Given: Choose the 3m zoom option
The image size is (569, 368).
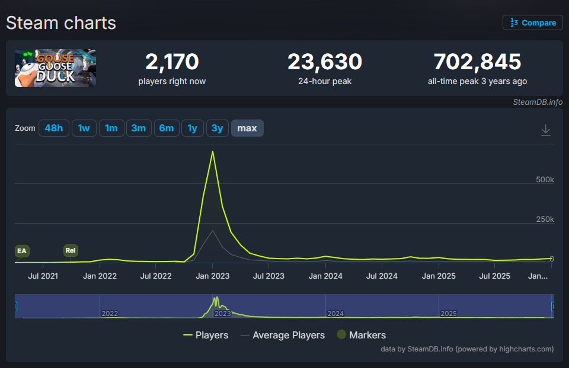Looking at the screenshot, I should coord(139,128).
